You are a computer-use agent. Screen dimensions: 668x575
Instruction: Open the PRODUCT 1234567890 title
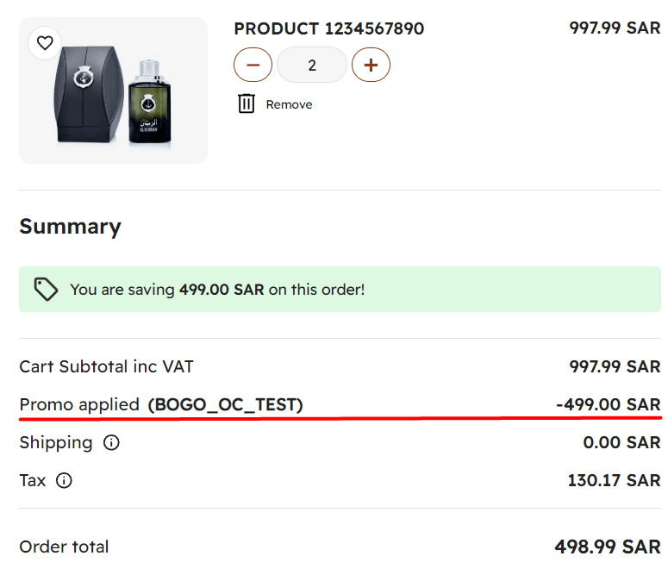(x=328, y=28)
